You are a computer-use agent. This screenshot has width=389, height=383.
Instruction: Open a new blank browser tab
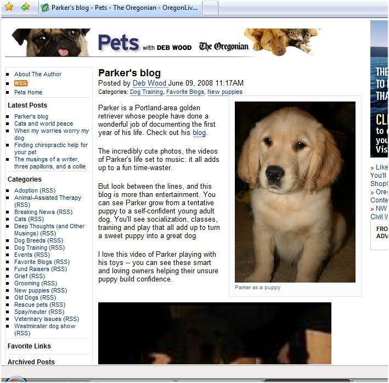210,8
